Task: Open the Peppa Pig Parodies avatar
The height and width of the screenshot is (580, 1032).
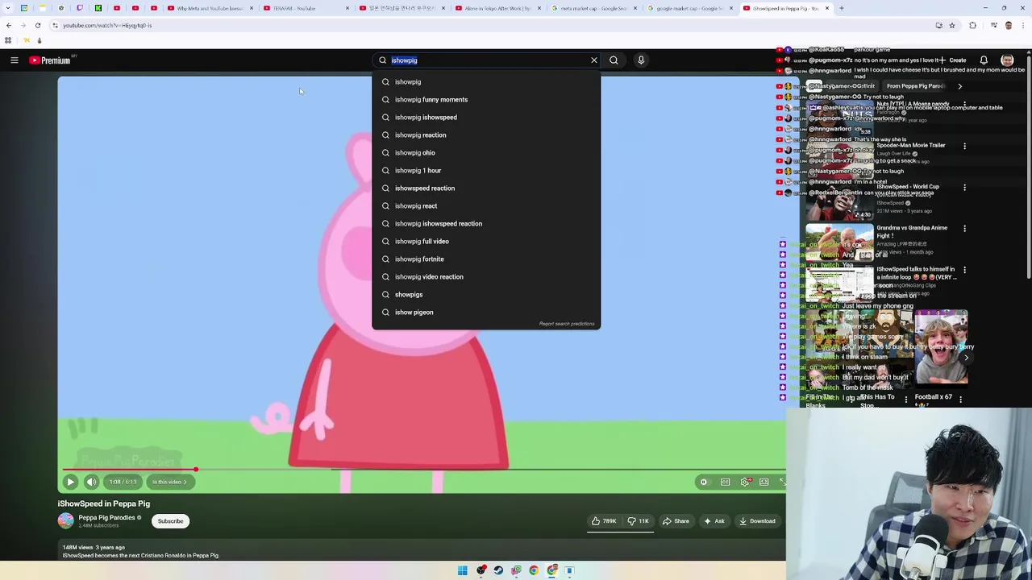Action: point(65,521)
